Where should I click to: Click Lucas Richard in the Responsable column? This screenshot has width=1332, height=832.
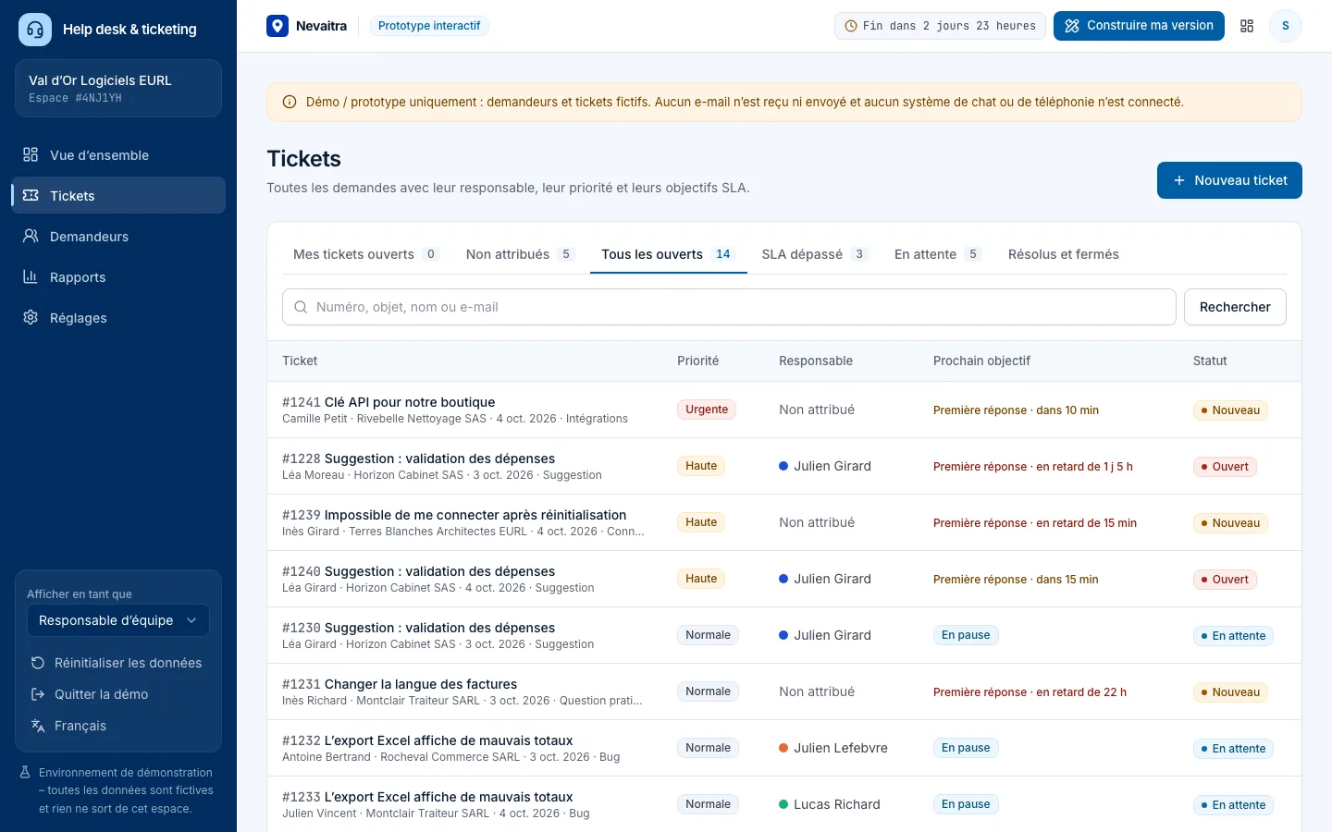coord(830,804)
